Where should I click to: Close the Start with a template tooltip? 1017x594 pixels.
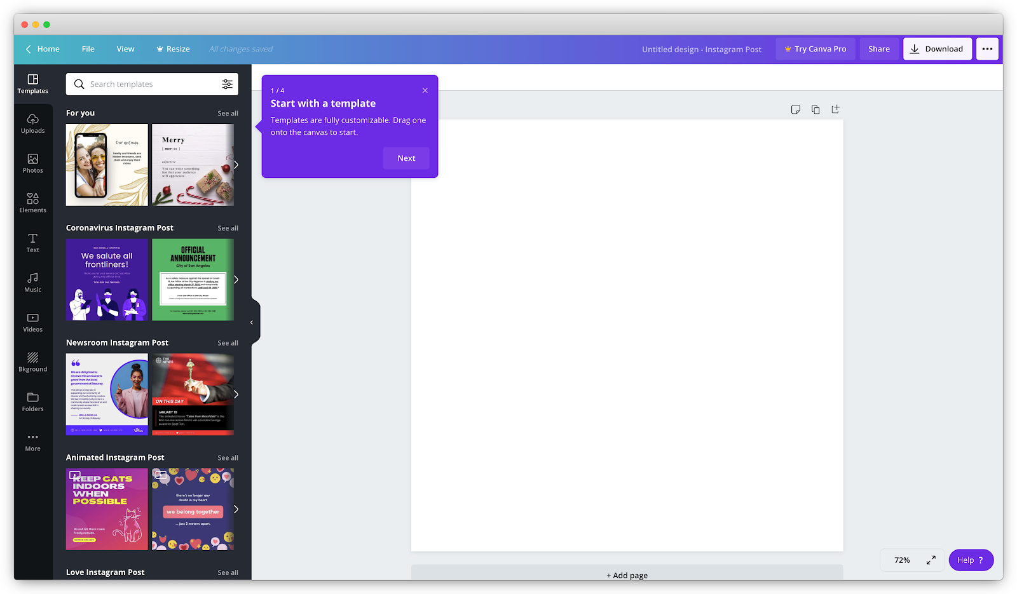tap(425, 90)
